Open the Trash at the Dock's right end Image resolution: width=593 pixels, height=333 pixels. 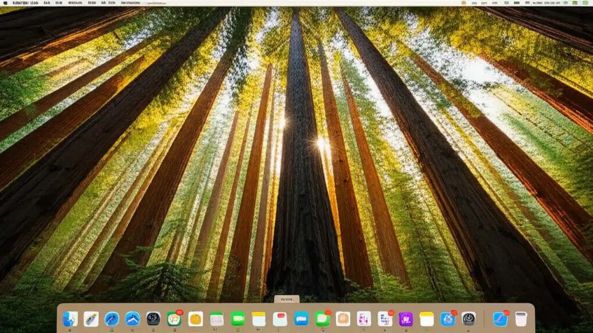(522, 318)
